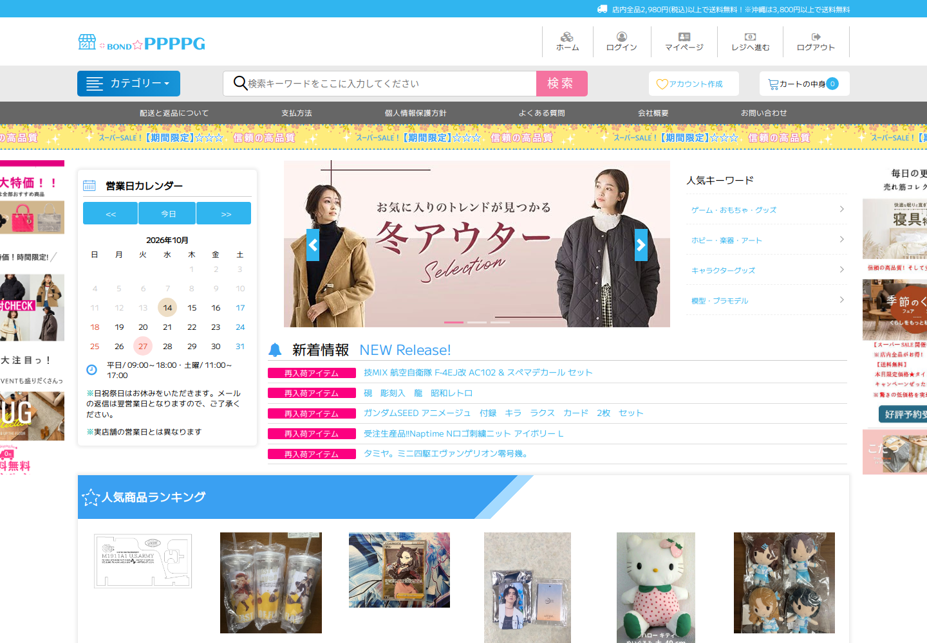Viewport: 927px width, 643px height.
Task: Open the ログイン icon in header
Action: (621, 42)
